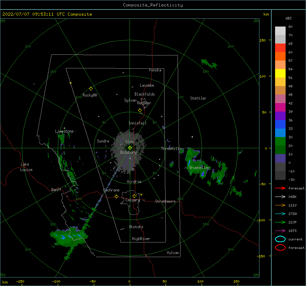Click the Vulcan city label
The width and height of the screenshot is (306, 286).
point(173,253)
